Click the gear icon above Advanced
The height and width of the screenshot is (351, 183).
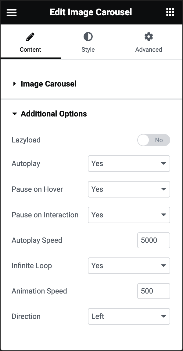tap(149, 36)
